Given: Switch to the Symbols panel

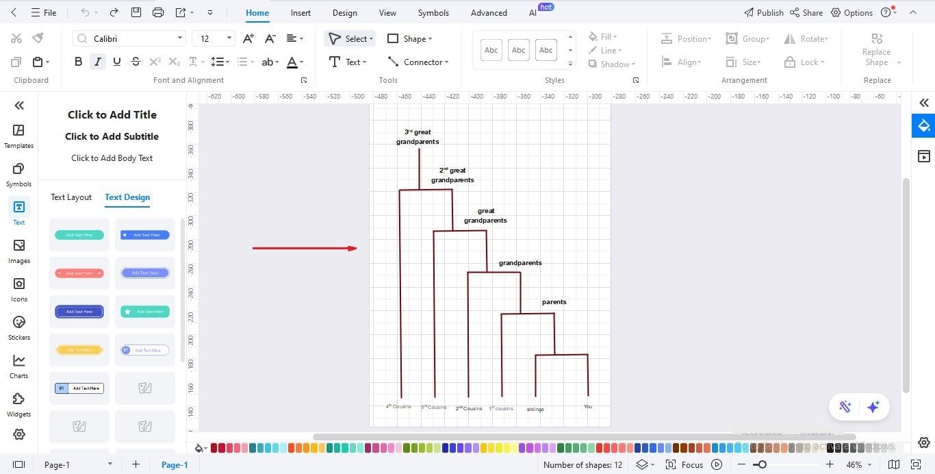Looking at the screenshot, I should [x=18, y=173].
